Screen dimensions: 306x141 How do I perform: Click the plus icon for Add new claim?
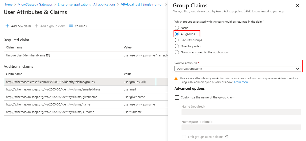point(7,26)
